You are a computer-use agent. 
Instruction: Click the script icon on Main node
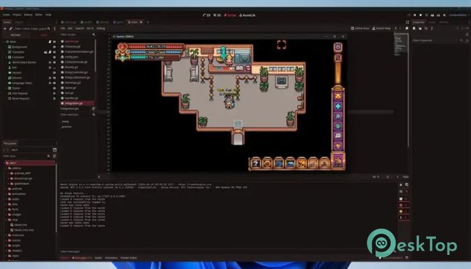point(50,42)
